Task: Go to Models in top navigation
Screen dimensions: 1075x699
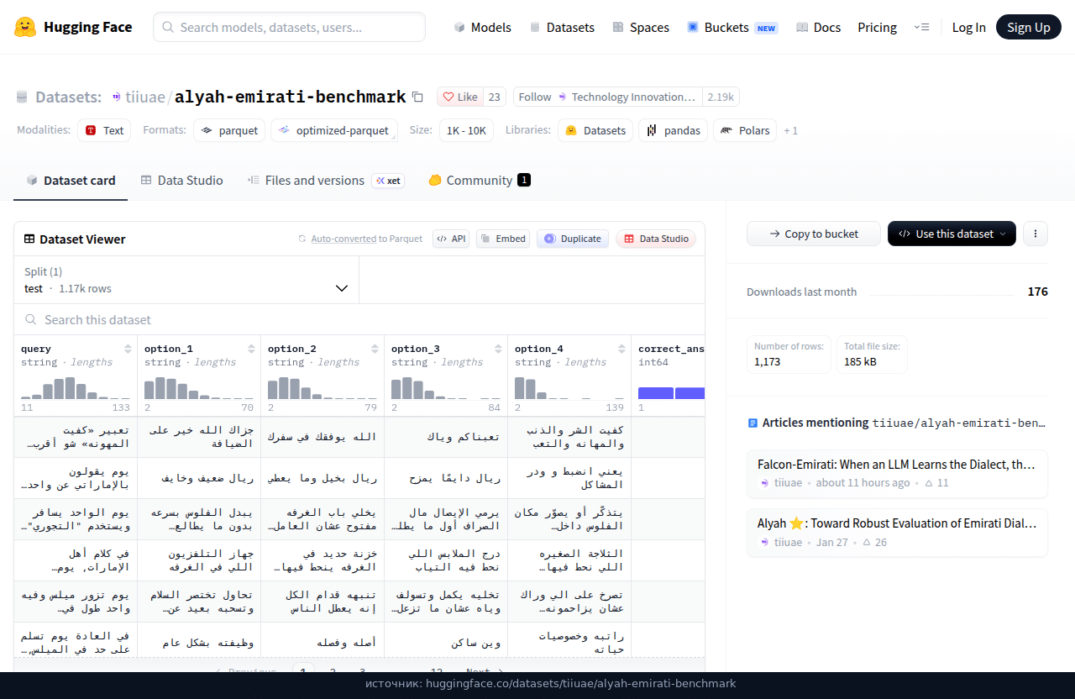Action: click(x=482, y=27)
